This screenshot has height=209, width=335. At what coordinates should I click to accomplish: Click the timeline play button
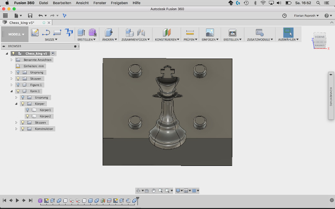pos(18,201)
